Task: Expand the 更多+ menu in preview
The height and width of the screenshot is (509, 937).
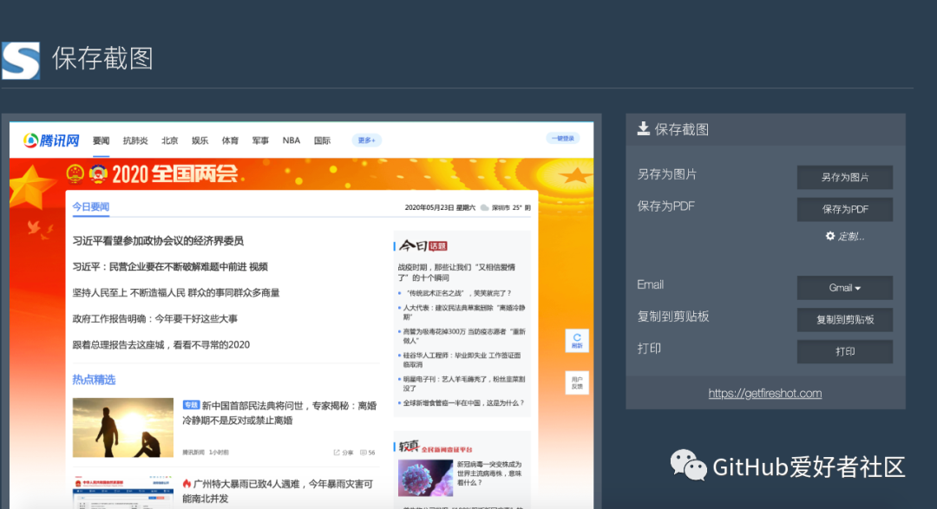Action: [x=366, y=140]
